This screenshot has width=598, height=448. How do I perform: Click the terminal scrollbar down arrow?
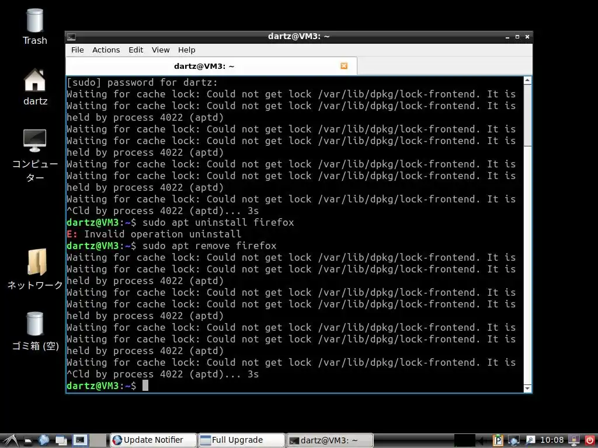pos(527,388)
